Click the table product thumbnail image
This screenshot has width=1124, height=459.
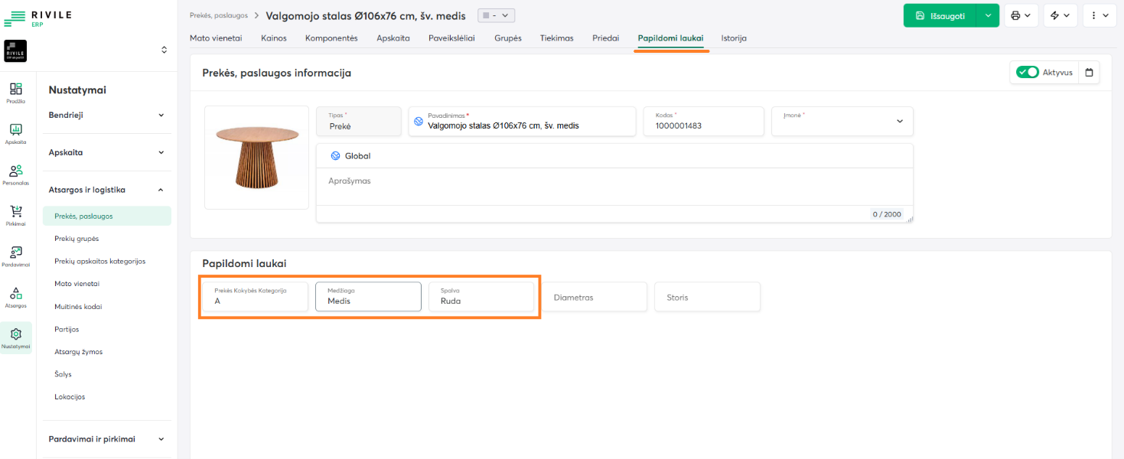tap(256, 157)
